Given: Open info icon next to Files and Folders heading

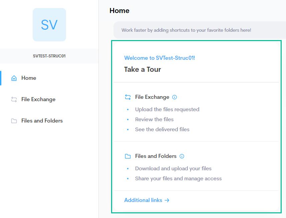Looking at the screenshot, I should tap(182, 156).
